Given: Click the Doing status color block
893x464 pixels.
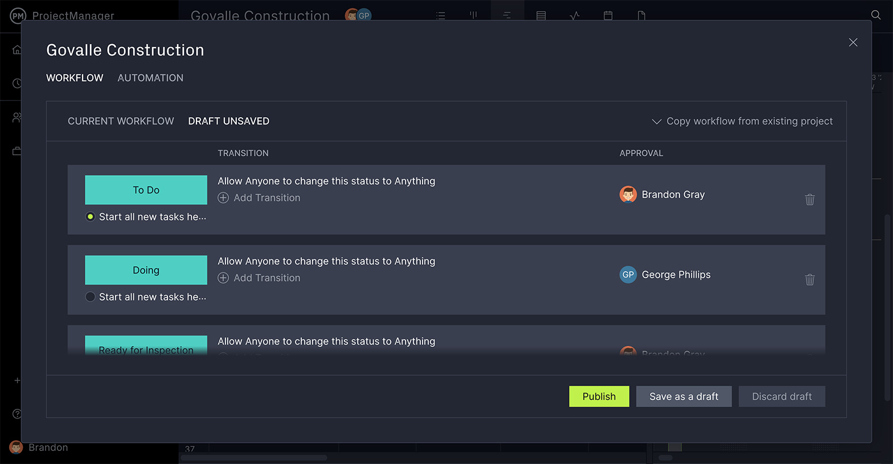Looking at the screenshot, I should (x=146, y=270).
